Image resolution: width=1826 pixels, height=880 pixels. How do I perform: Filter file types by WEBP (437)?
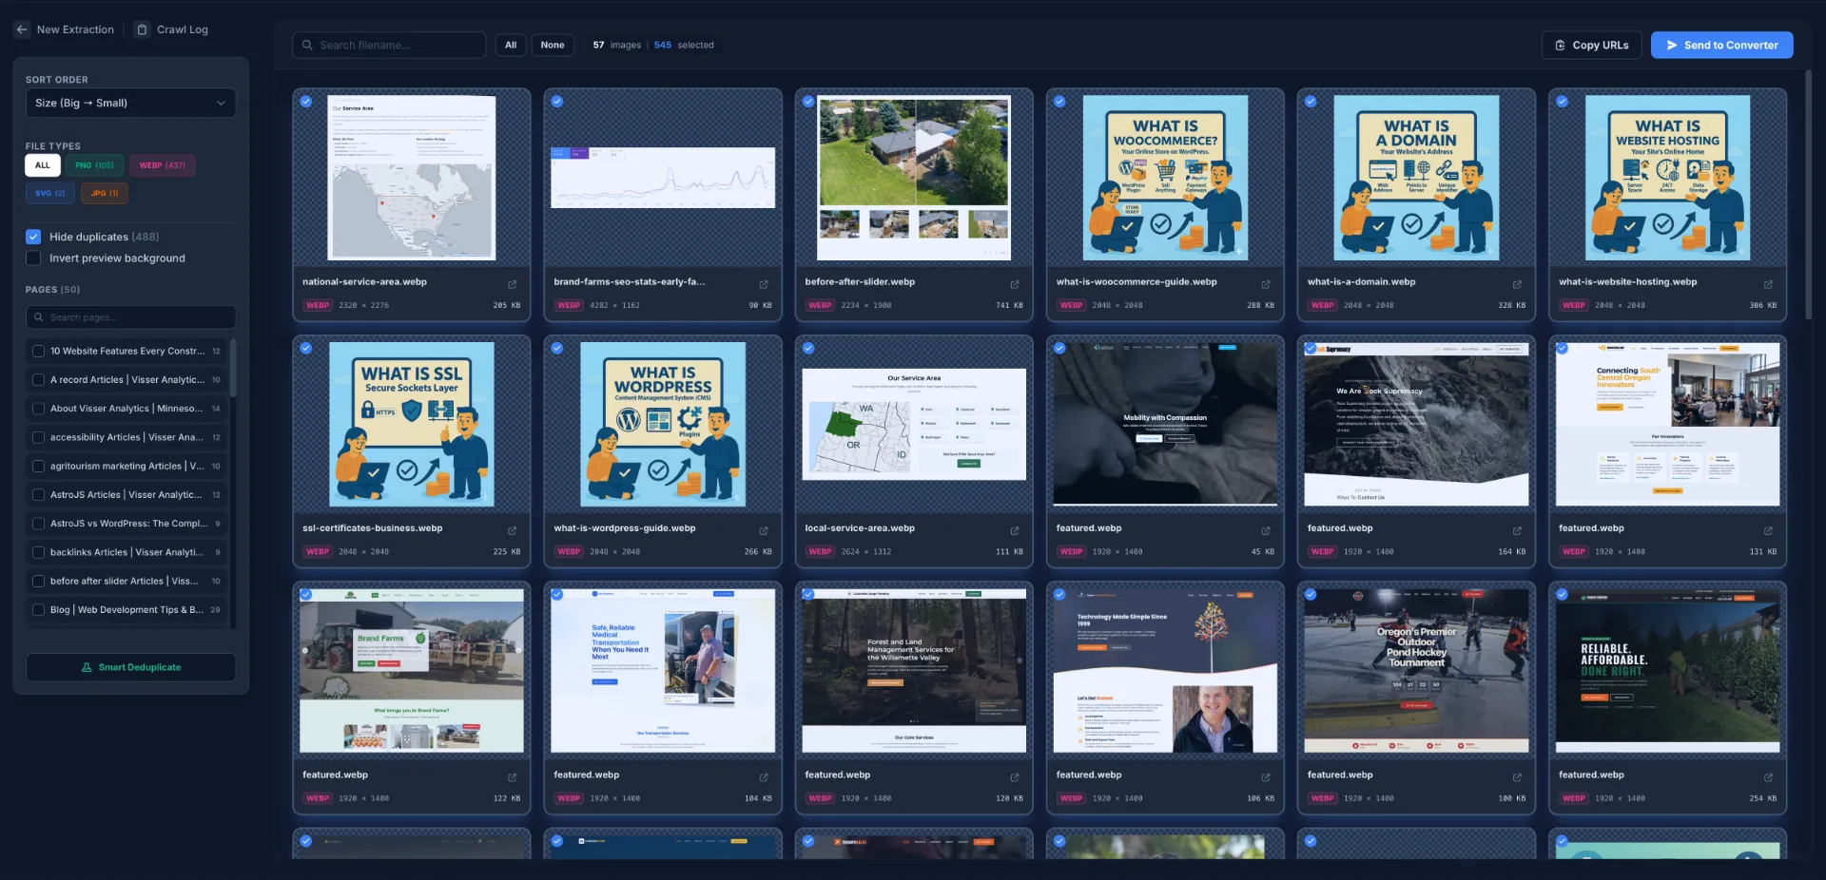162,165
